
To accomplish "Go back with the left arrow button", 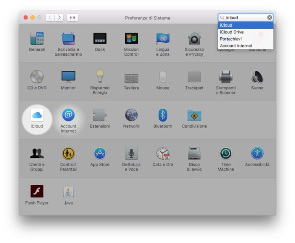I will coord(50,17).
